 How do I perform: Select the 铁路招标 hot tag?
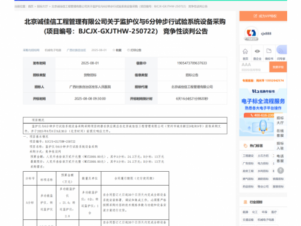pos(278,179)
